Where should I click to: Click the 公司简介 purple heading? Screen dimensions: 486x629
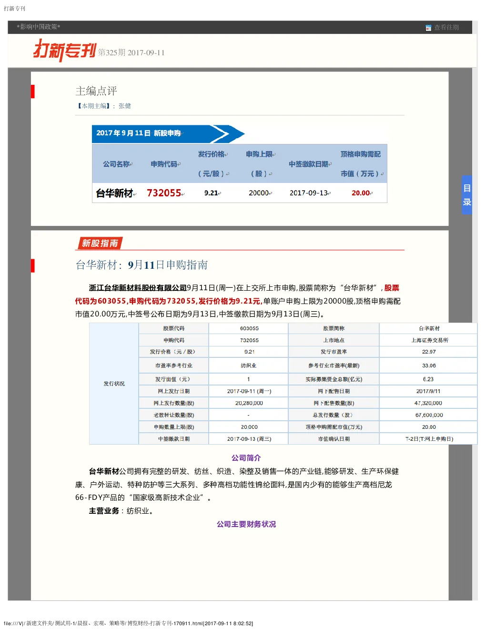[246, 458]
